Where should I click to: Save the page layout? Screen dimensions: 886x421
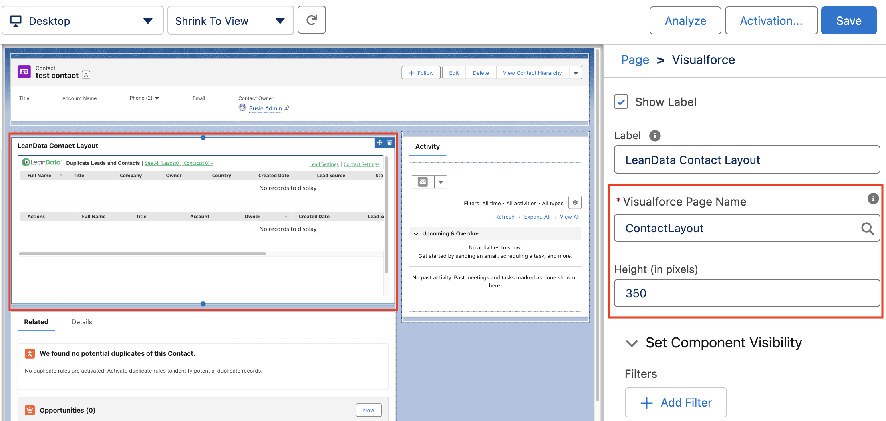tap(849, 20)
